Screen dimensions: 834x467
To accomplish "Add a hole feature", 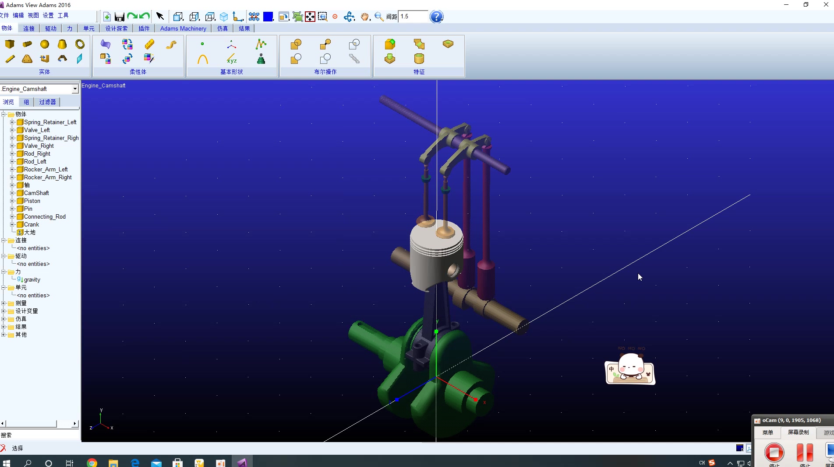I will coord(448,44).
